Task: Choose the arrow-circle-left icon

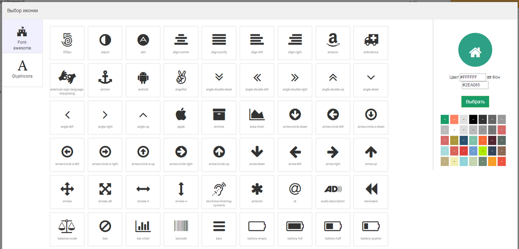Action: (x=333, y=118)
